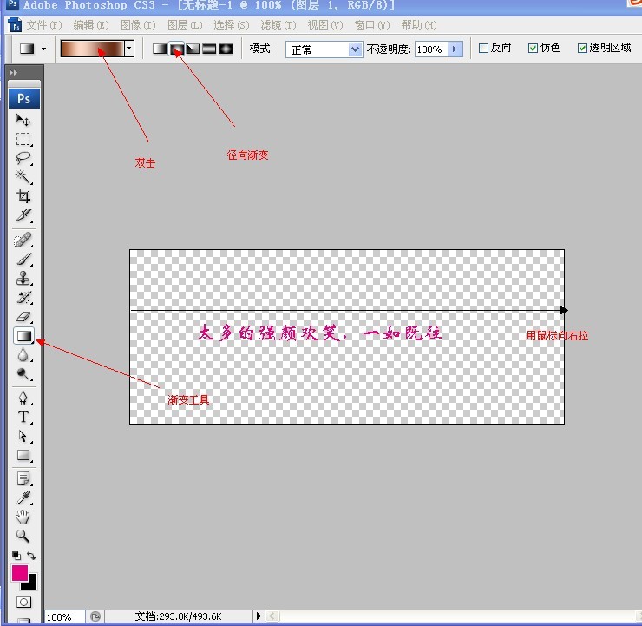Viewport: 642px width, 626px height.
Task: Select the Blur tool
Action: [23, 355]
